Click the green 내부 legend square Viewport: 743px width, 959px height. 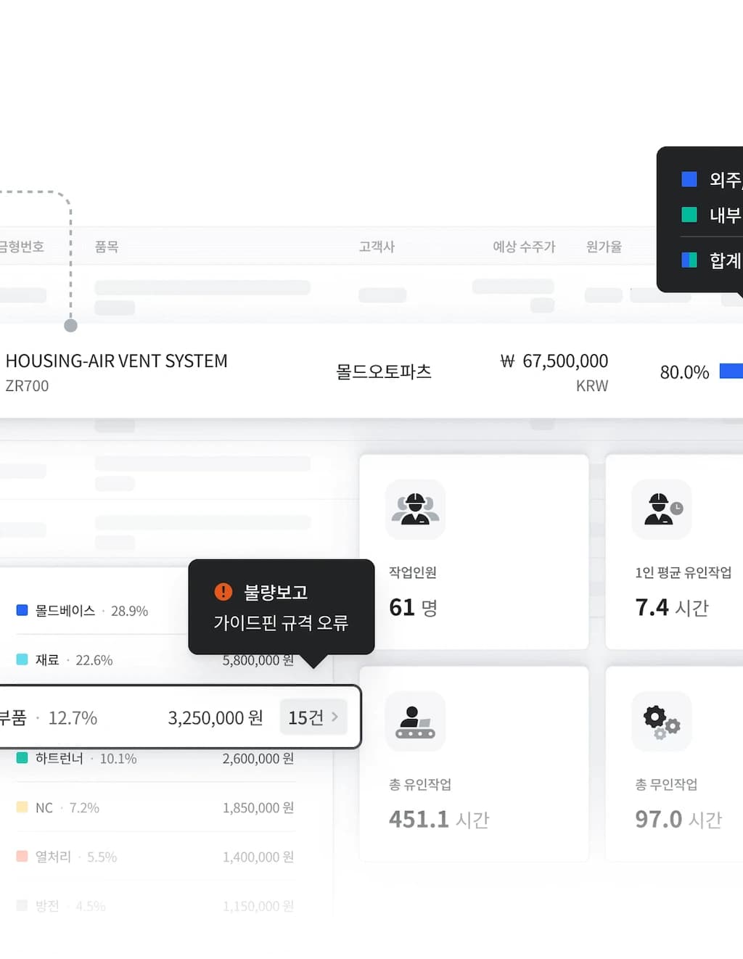pos(689,215)
